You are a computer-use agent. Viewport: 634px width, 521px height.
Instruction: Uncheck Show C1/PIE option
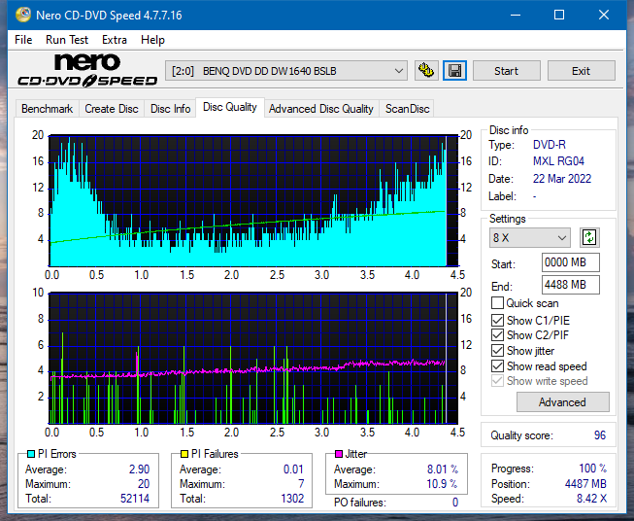[x=497, y=320]
